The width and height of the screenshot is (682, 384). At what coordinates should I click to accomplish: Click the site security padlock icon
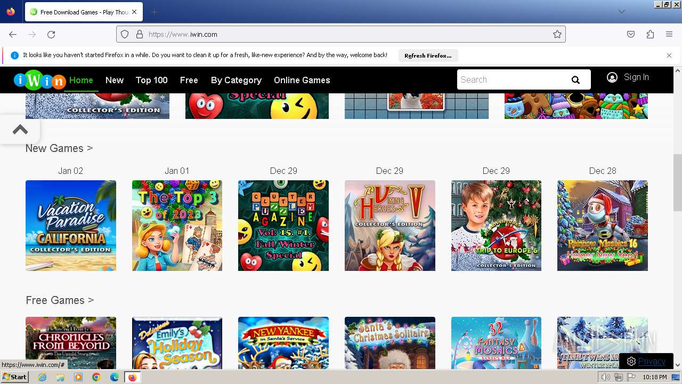140,34
